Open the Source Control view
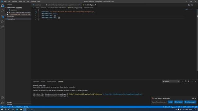Viewport: 198px width, 111px height. point(2,16)
